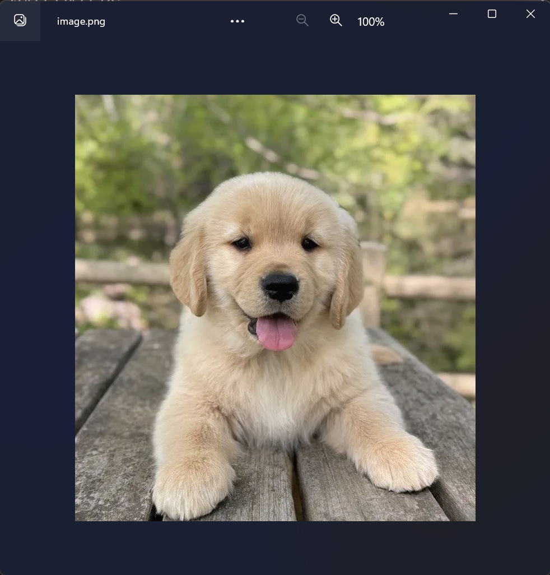
Task: Close the image.png viewer window
Action: (530, 14)
